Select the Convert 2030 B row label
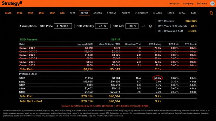This screenshot has width=216, height=121. [x=28, y=51]
